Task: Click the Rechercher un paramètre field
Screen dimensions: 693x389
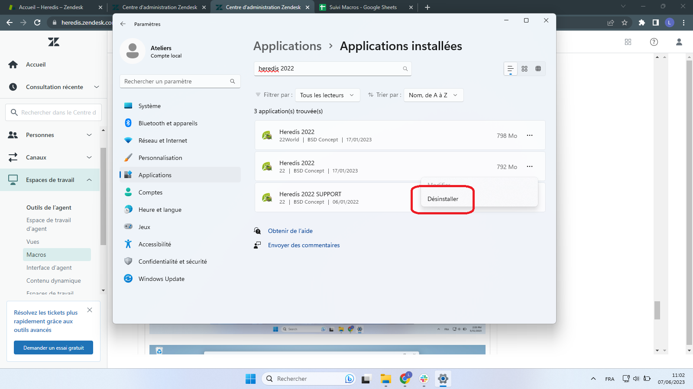Action: (x=175, y=81)
